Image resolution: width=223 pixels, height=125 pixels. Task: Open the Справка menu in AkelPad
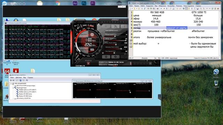click(x=198, y=6)
